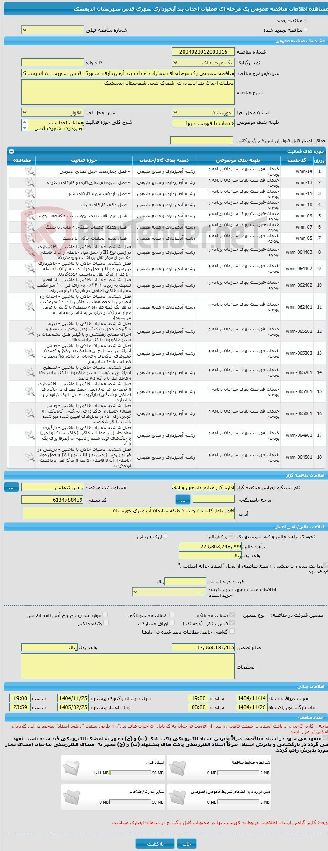
Task: Toggle the ضمانتنامه غیربانکی checkbox
Action: (x=172, y=615)
